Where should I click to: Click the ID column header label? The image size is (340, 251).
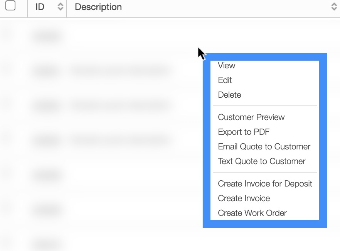click(40, 7)
